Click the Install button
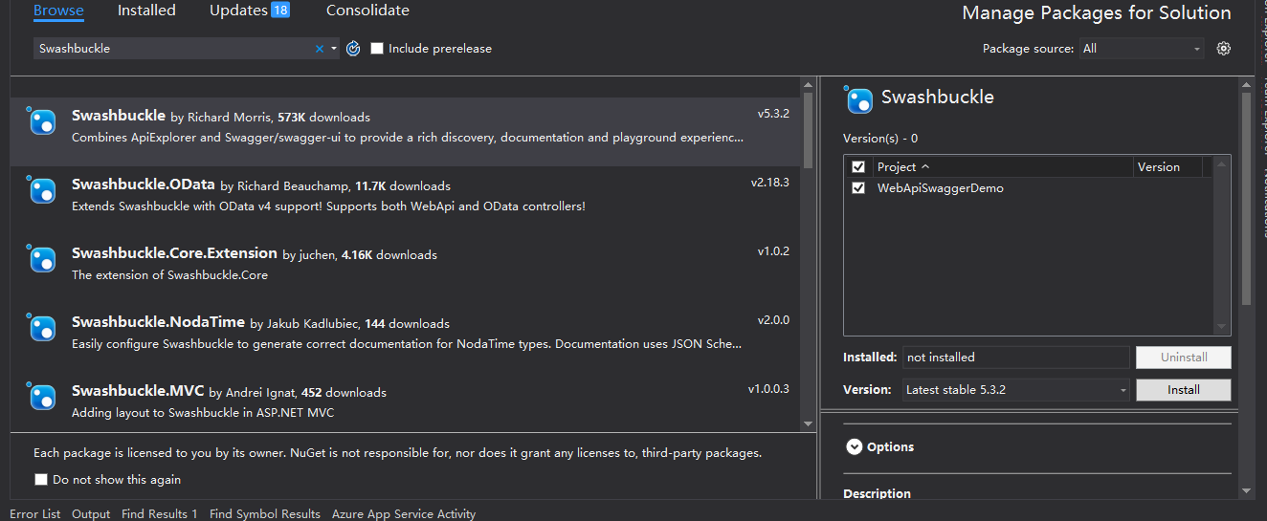This screenshot has width=1267, height=521. [1183, 390]
